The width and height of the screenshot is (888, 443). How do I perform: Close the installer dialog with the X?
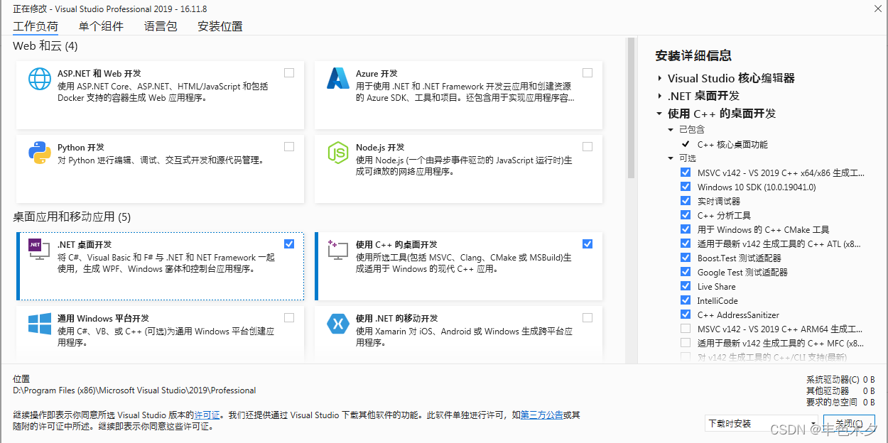tap(878, 9)
